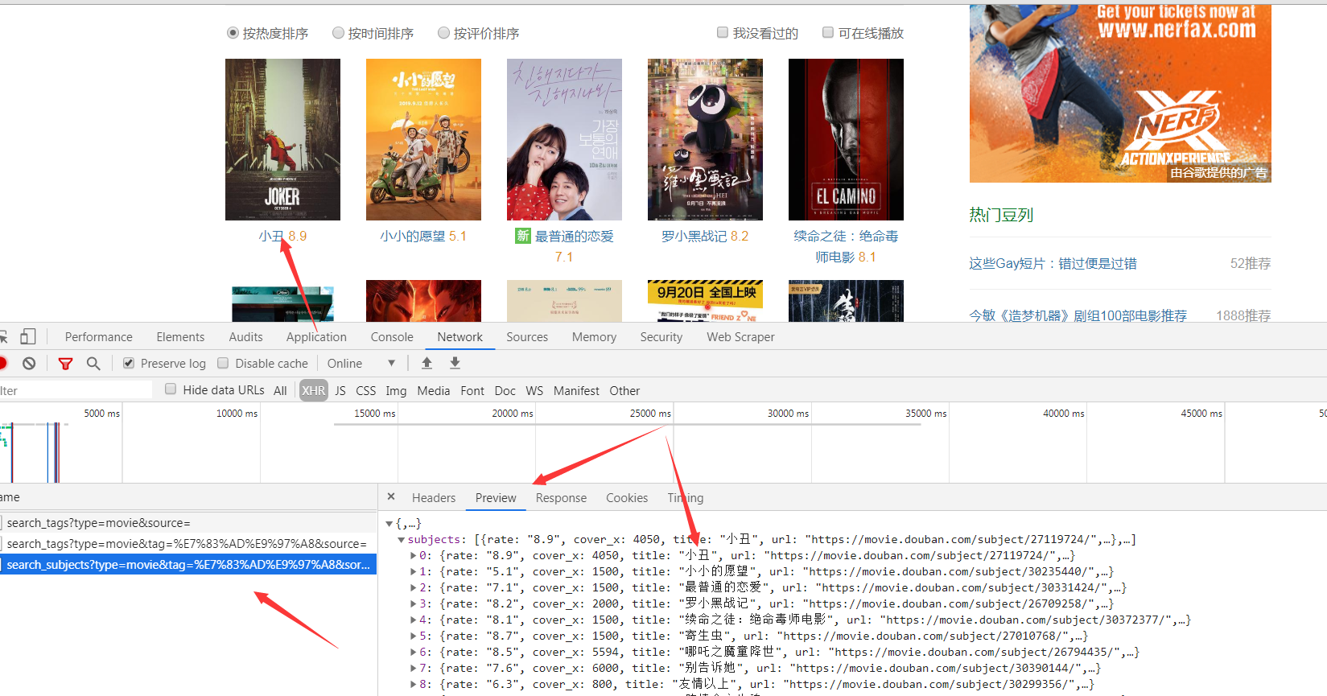Filter requests by Manifest

tap(576, 390)
